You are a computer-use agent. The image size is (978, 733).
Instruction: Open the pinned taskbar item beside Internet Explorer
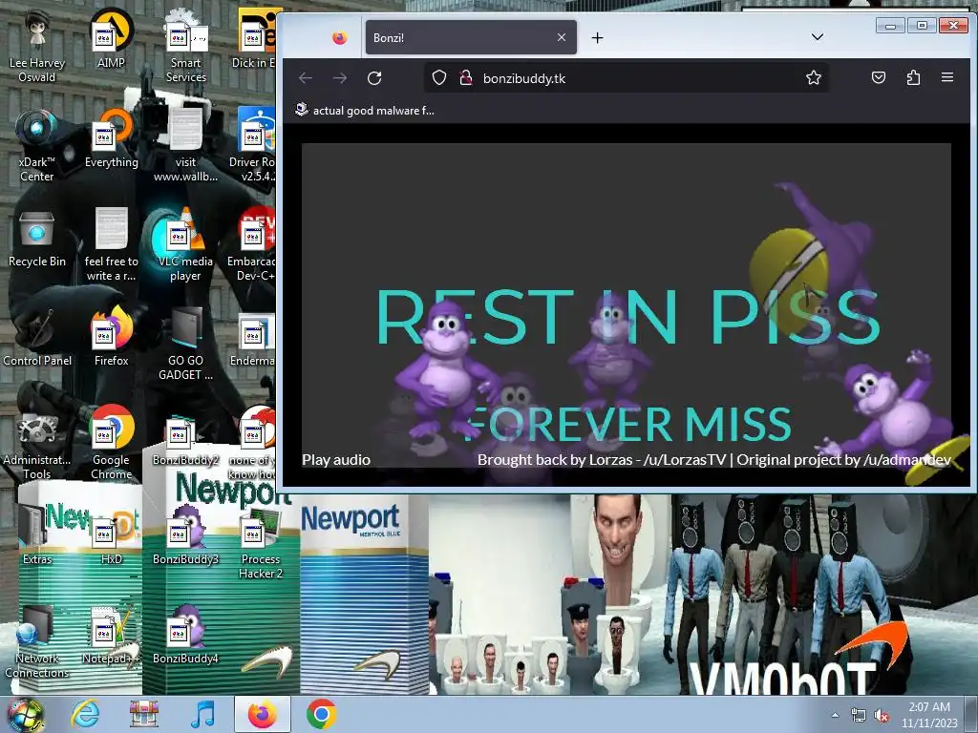tap(144, 714)
